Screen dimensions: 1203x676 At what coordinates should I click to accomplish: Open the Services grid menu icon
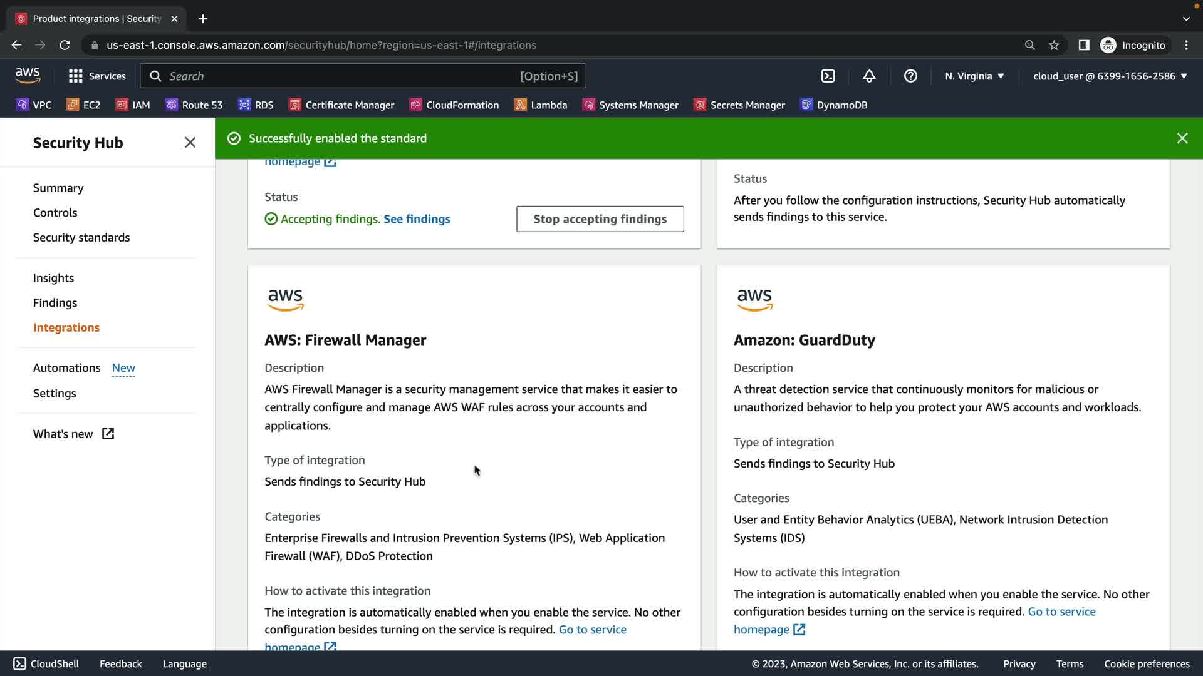(x=76, y=76)
